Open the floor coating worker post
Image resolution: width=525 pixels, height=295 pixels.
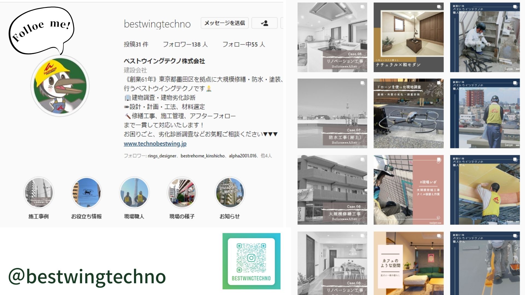485,263
